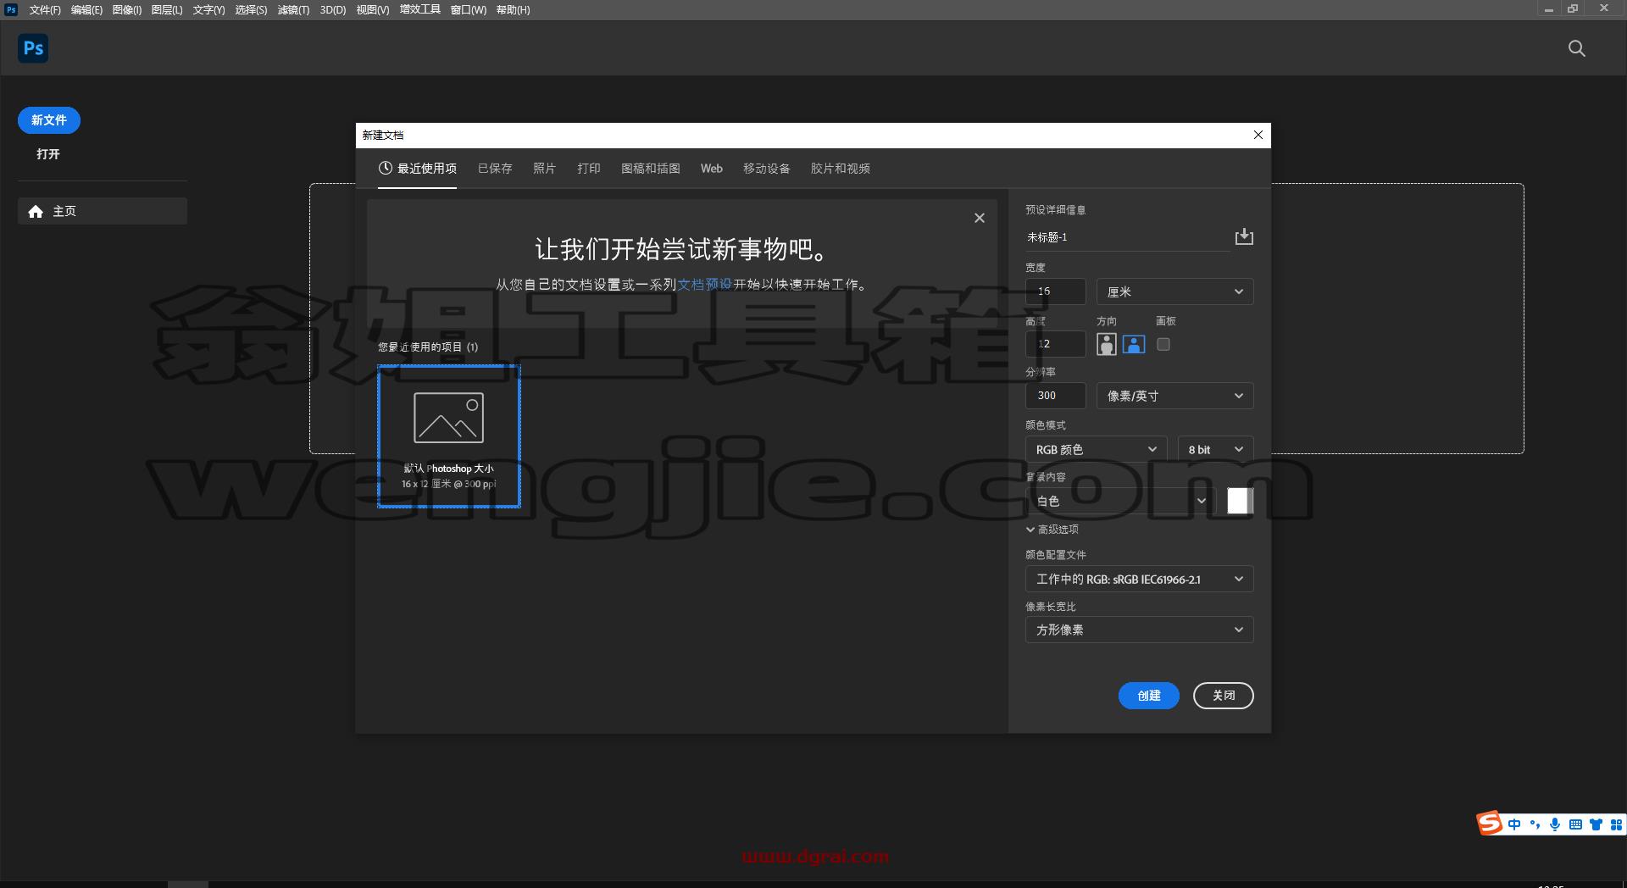Viewport: 1627px width, 888px height.
Task: Click the white background color swatch
Action: [1240, 501]
